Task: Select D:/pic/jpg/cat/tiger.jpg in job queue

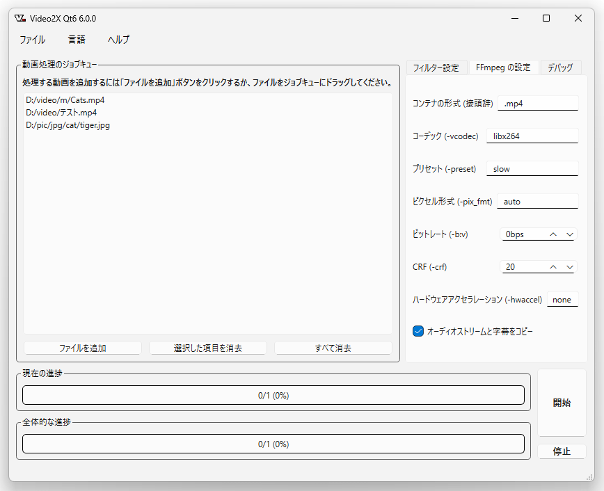Action: pos(67,126)
